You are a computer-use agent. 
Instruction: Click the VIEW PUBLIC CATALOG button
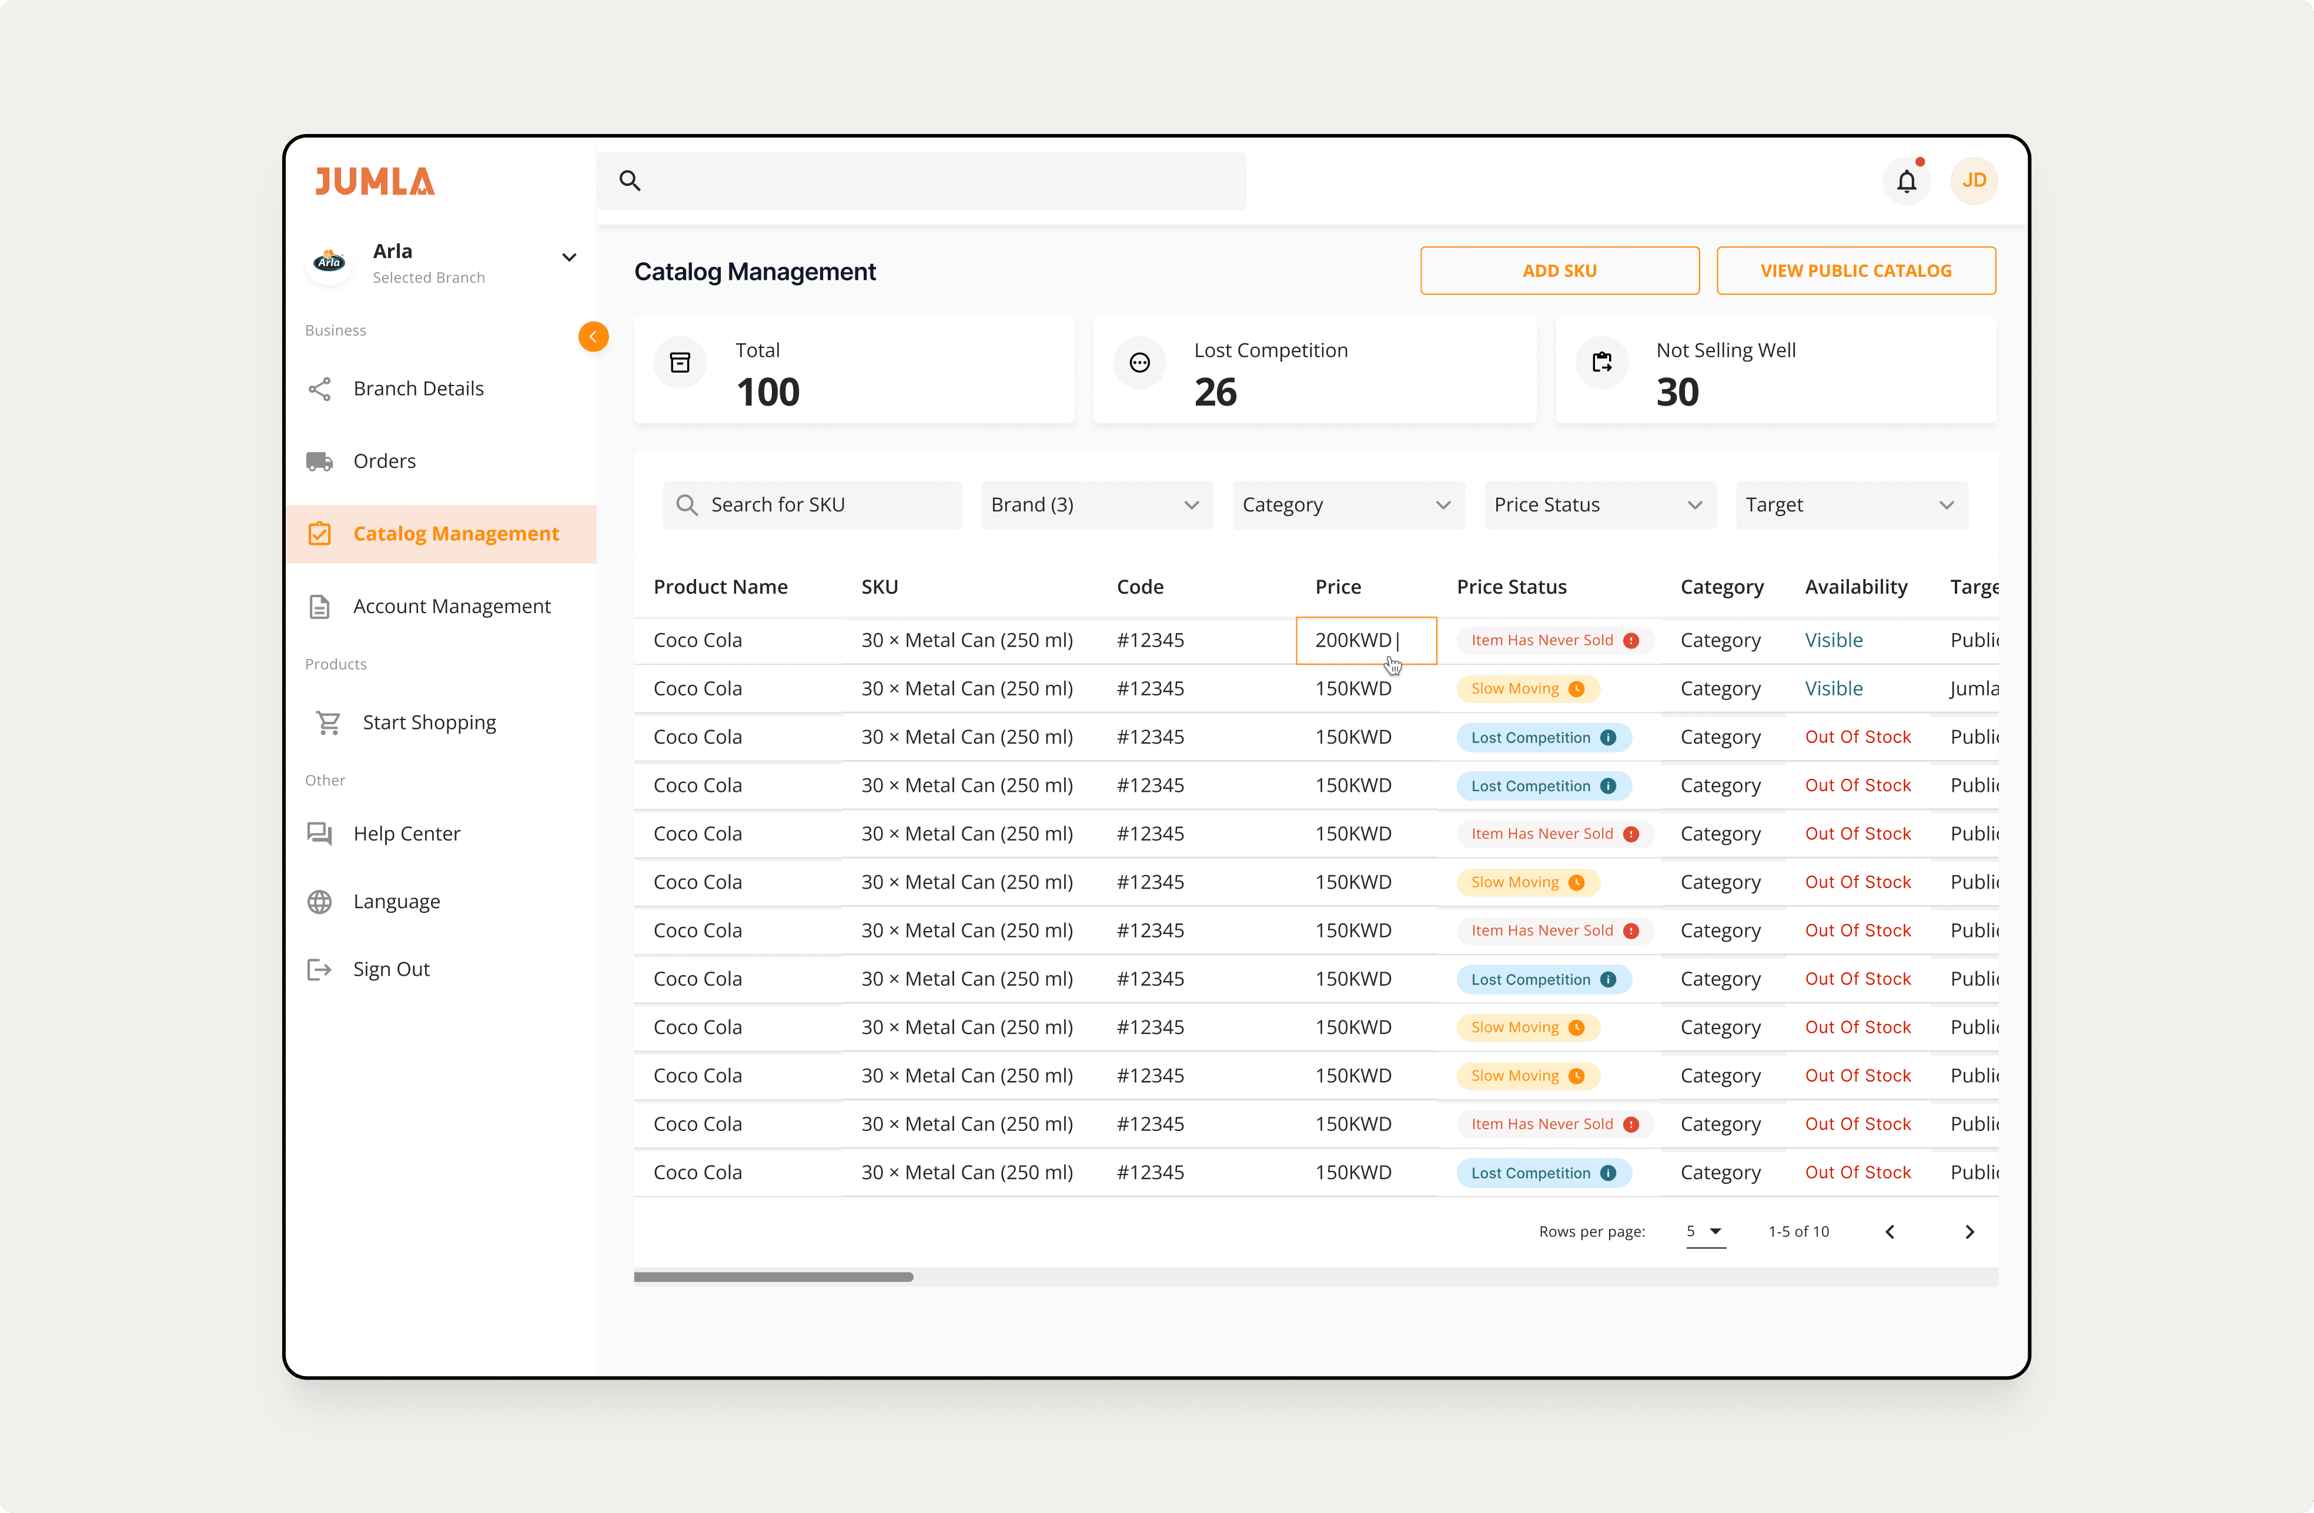pos(1855,270)
